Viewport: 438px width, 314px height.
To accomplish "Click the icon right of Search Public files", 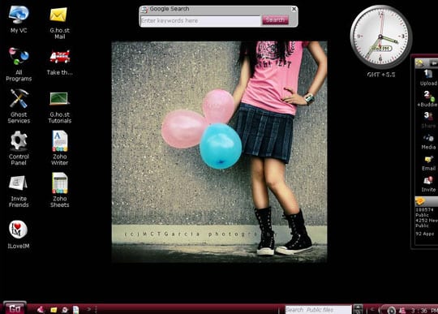I will pos(358,309).
